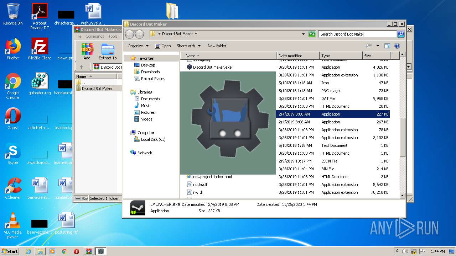Go up one level in WinRAR
The width and height of the screenshot is (456, 256).
[82, 67]
